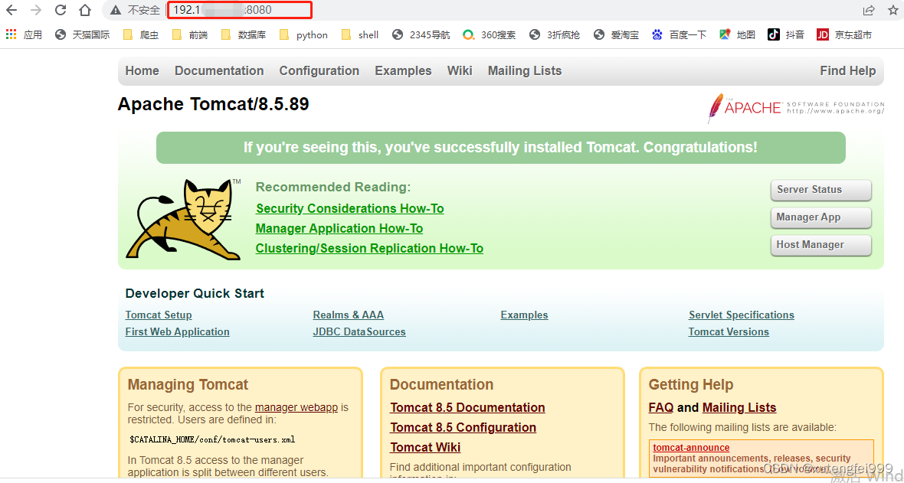Click the Tomcat cat mascot image
This screenshot has height=483, width=904.
tap(183, 219)
